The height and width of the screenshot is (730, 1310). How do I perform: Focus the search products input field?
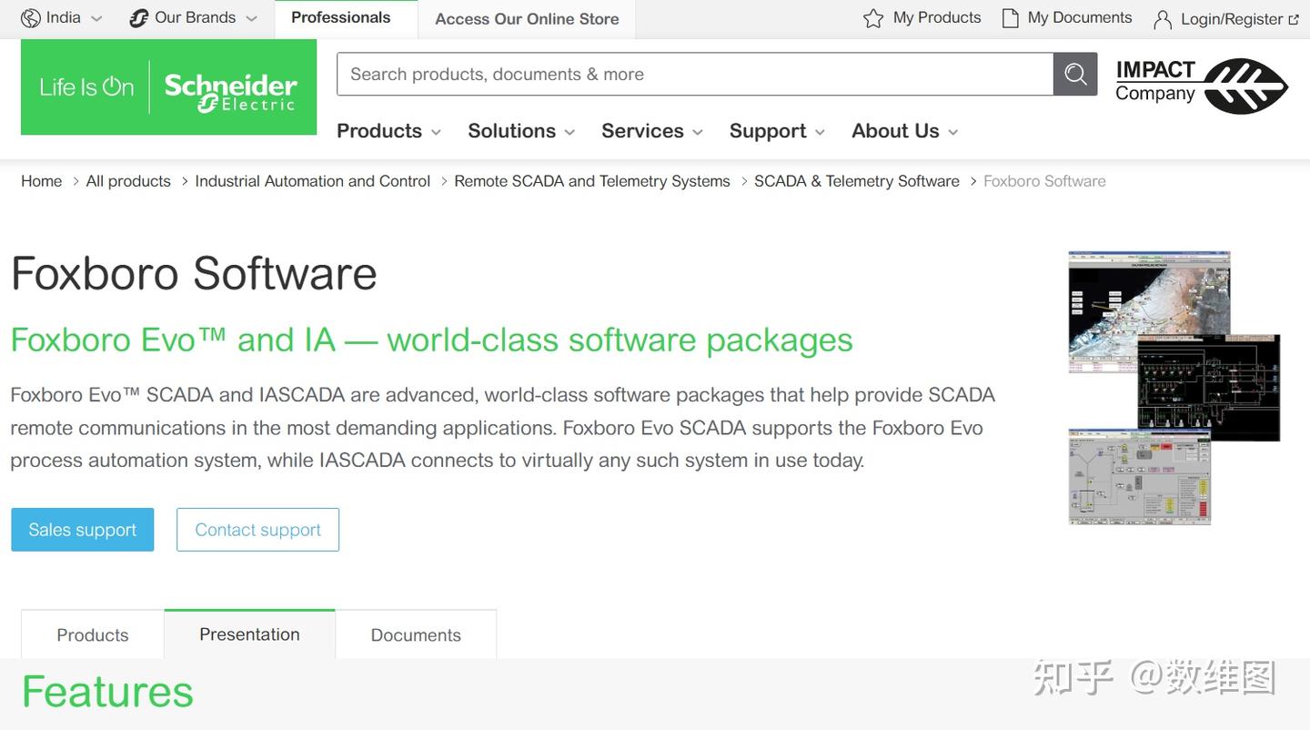(695, 75)
